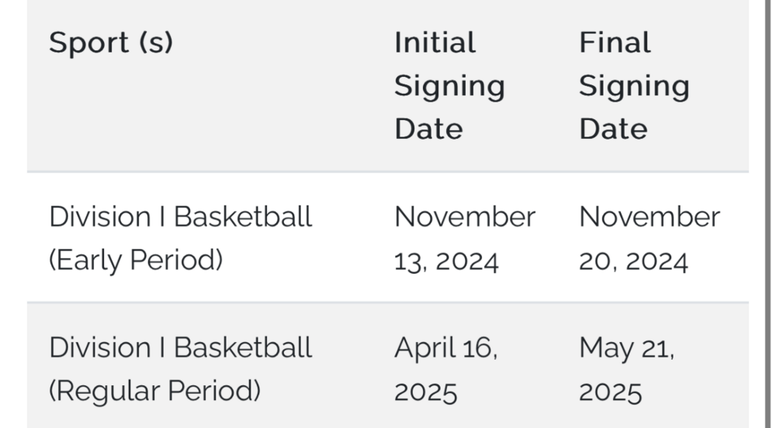The width and height of the screenshot is (776, 428).
Task: Select the "Initial Signing Date" column header
Action: coord(449,85)
